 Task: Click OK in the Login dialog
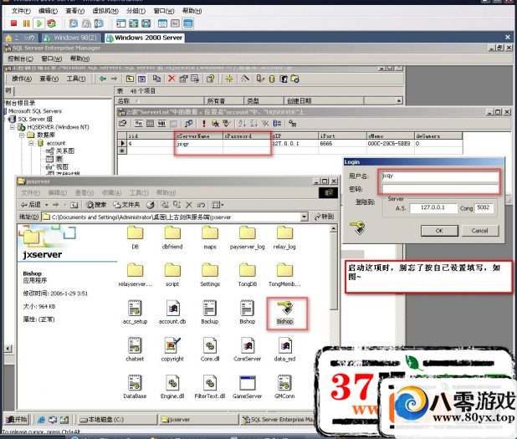pos(439,231)
